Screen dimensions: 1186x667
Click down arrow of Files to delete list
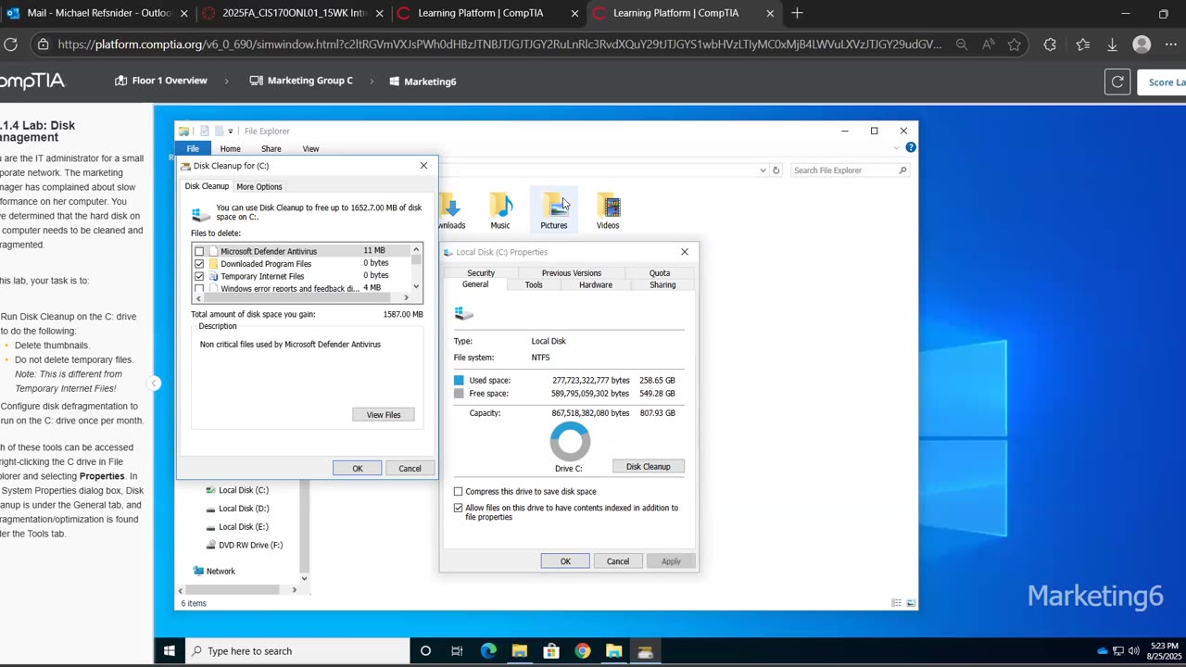pyautogui.click(x=416, y=287)
